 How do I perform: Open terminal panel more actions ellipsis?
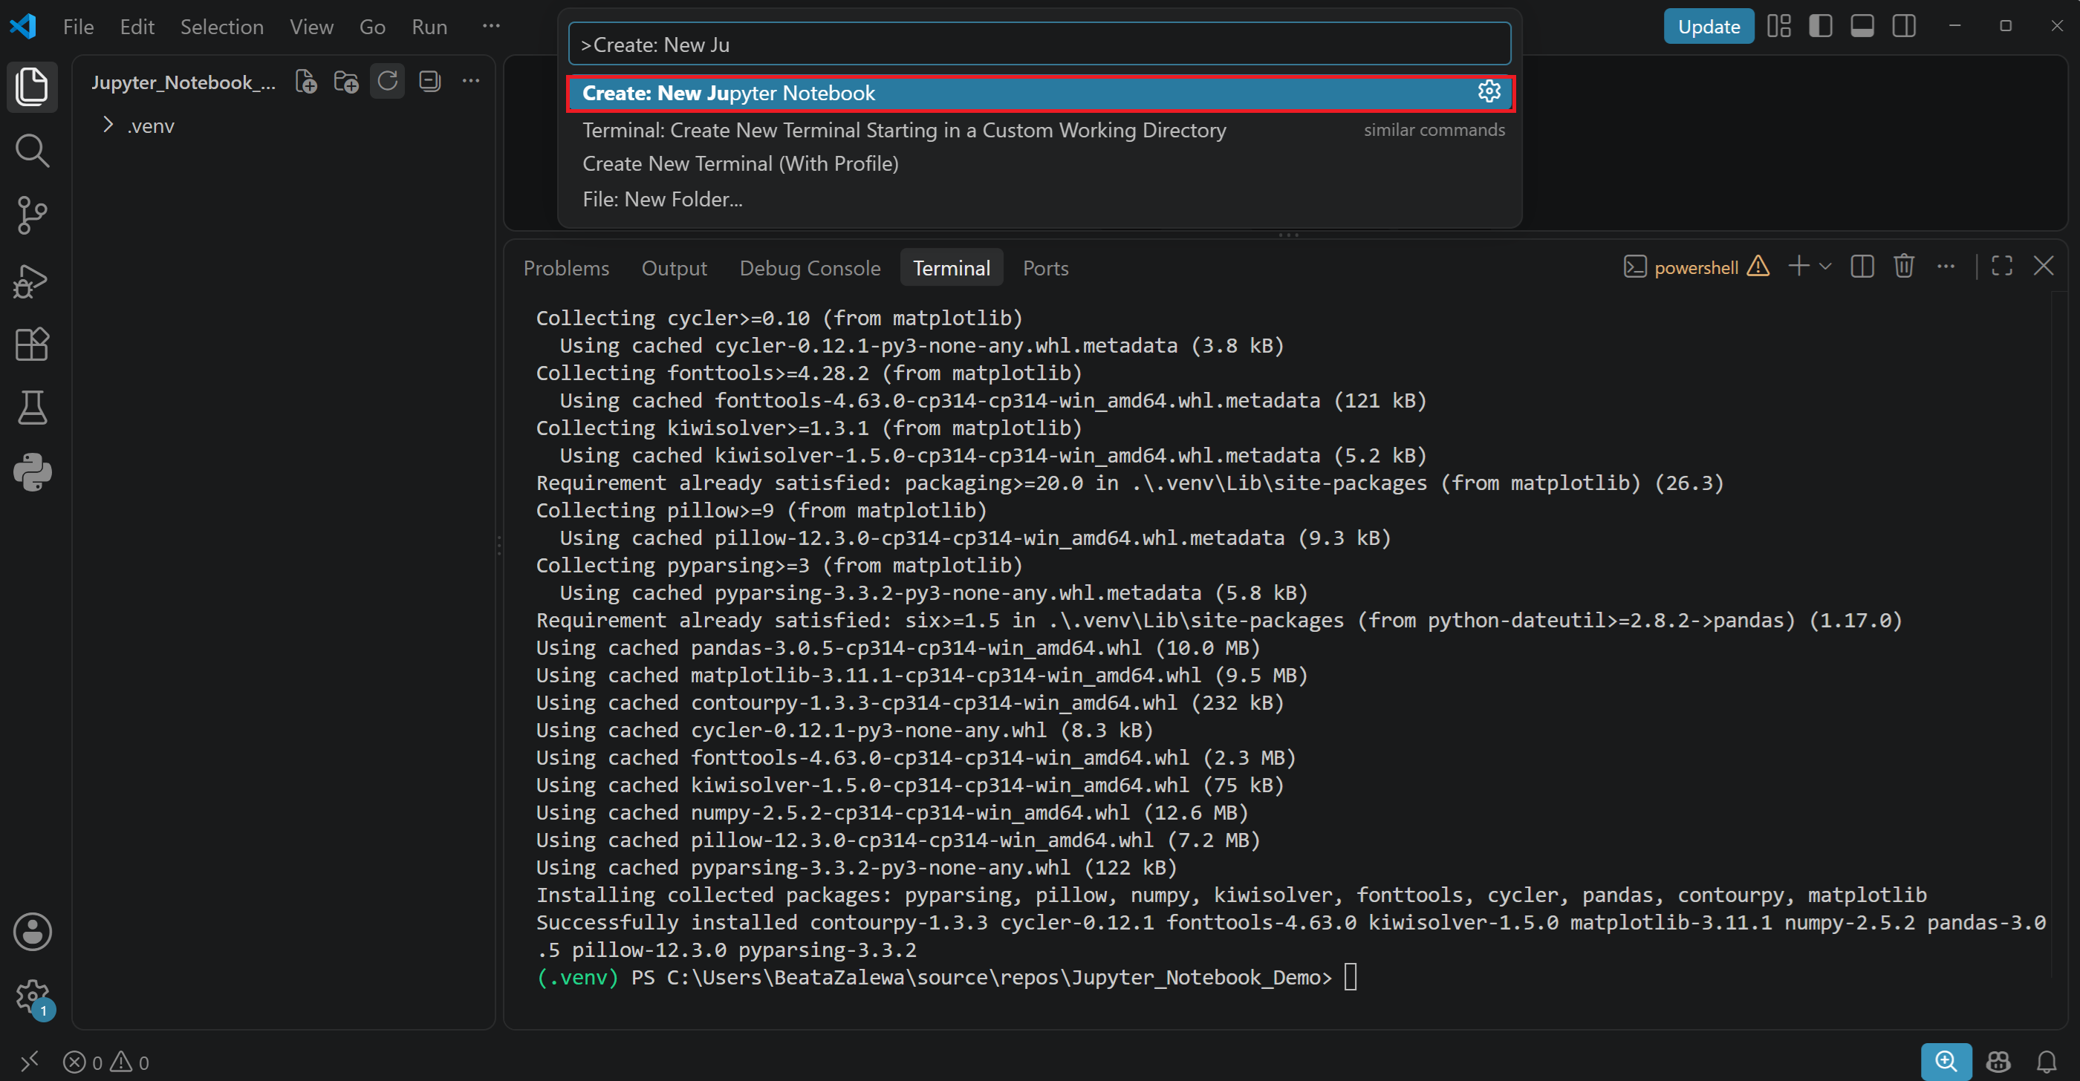(x=1946, y=267)
